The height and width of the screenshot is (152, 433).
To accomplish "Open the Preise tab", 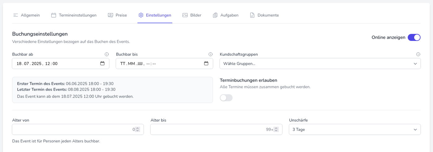I will click(117, 15).
